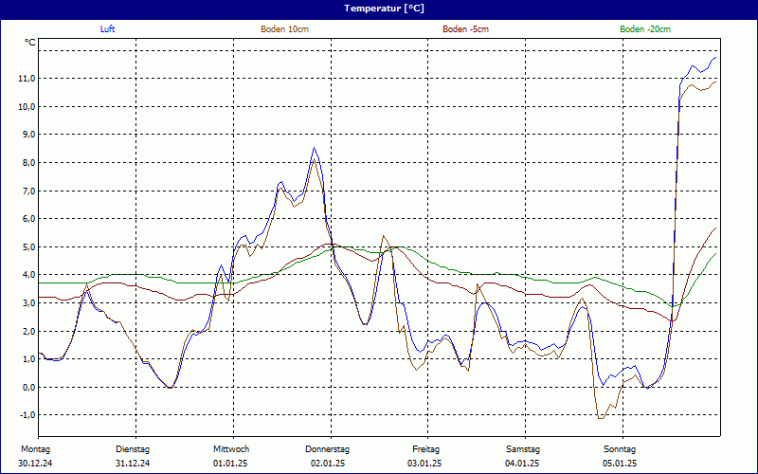
Task: Click the 5,0 y-axis value
Action: pos(29,246)
